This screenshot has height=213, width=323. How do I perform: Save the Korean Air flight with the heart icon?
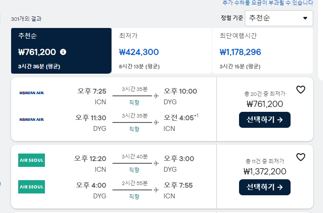[x=300, y=90]
